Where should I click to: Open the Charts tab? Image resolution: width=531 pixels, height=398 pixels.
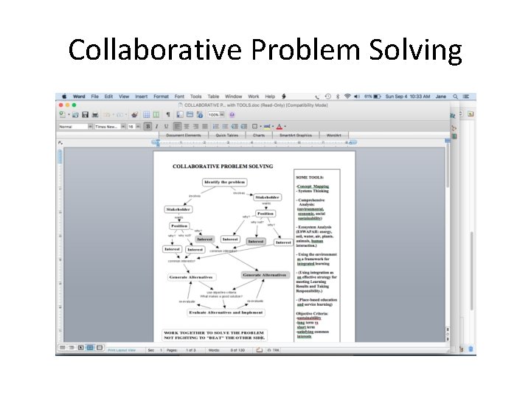coord(259,135)
